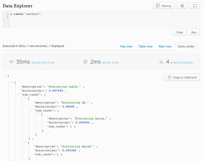
Task: Click the server time label
Action: pyautogui.click(x=110, y=62)
